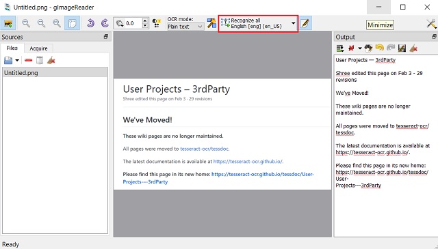The image size is (438, 249).
Task: Click the autodetect layout hammer icon
Action: point(211,23)
